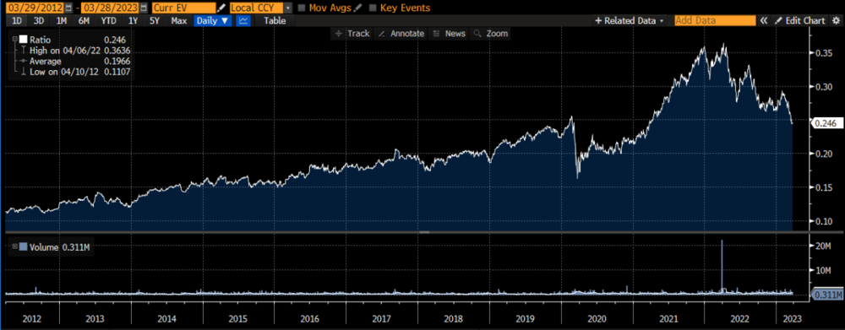Show News on the chart
The width and height of the screenshot is (845, 330).
click(450, 34)
